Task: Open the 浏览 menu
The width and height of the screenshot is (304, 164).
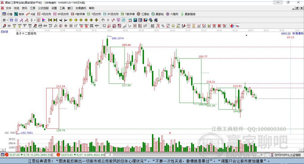Action: point(17,8)
